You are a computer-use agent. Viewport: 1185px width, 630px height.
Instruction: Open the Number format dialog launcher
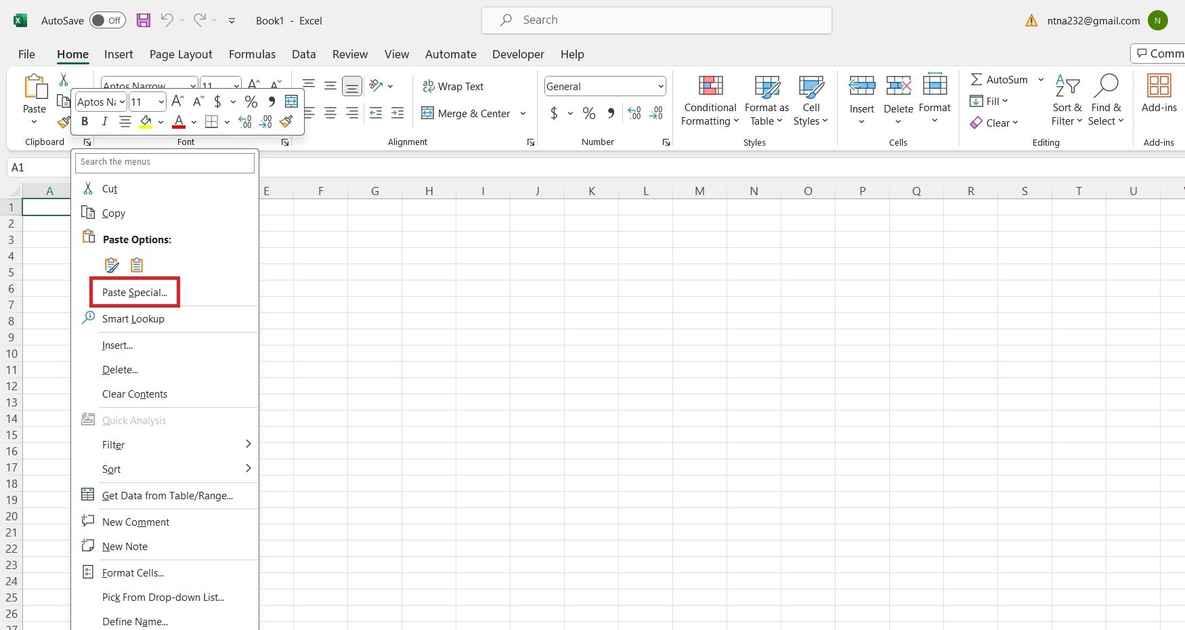pyautogui.click(x=666, y=142)
